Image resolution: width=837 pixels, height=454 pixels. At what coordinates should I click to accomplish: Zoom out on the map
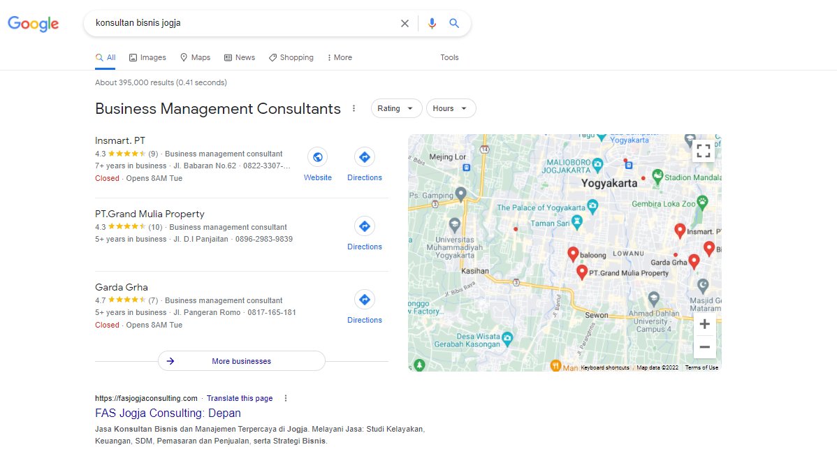pyautogui.click(x=705, y=346)
